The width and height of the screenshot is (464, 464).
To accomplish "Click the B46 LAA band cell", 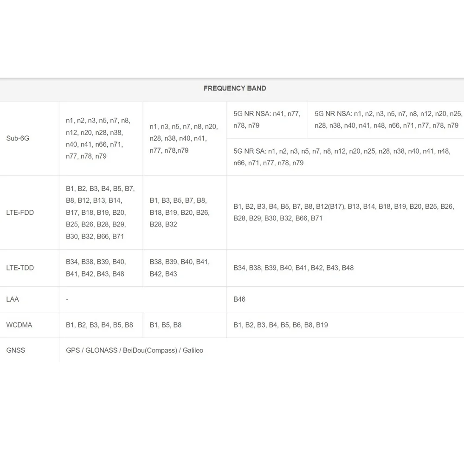I will (239, 299).
